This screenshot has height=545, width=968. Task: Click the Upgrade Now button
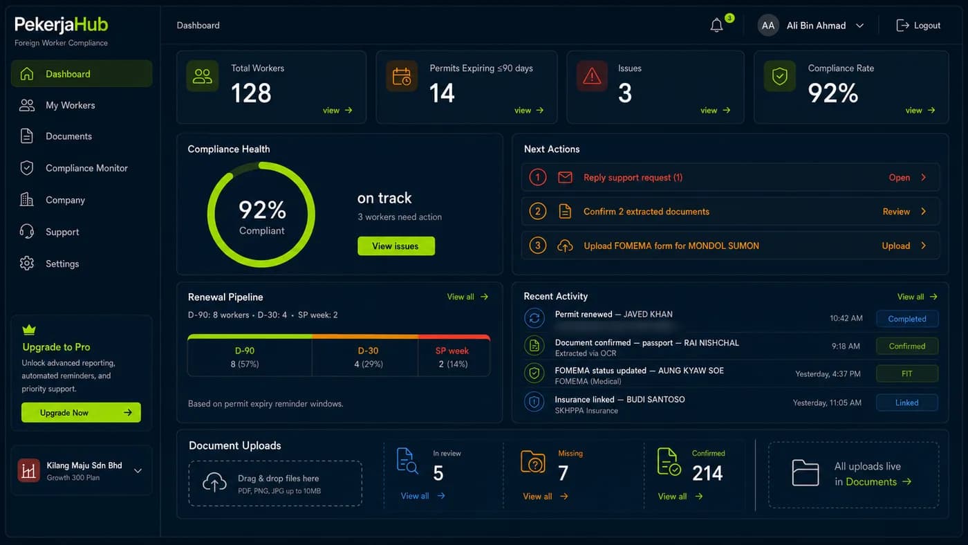[x=81, y=413]
